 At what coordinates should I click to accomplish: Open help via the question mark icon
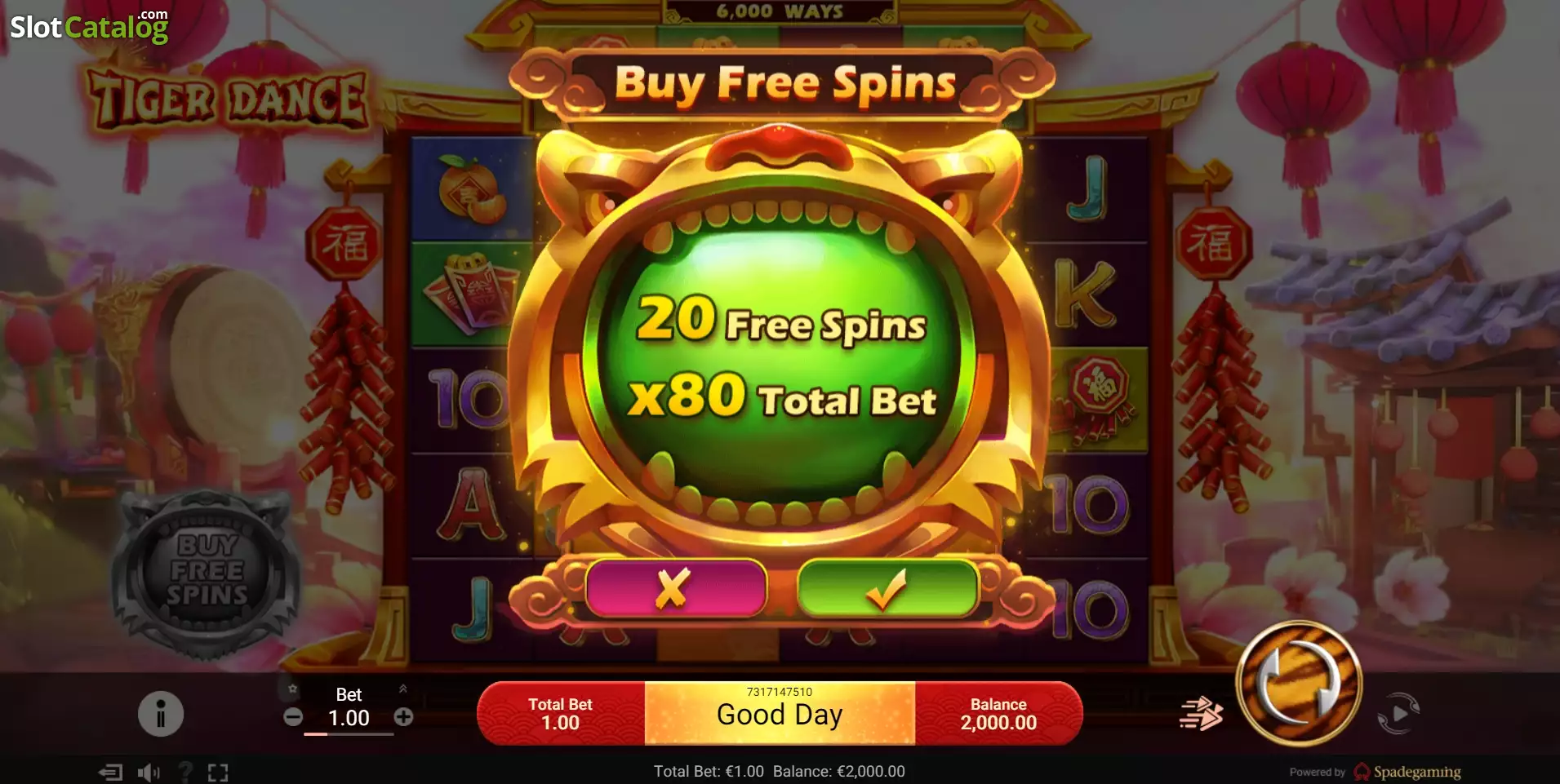(x=185, y=772)
